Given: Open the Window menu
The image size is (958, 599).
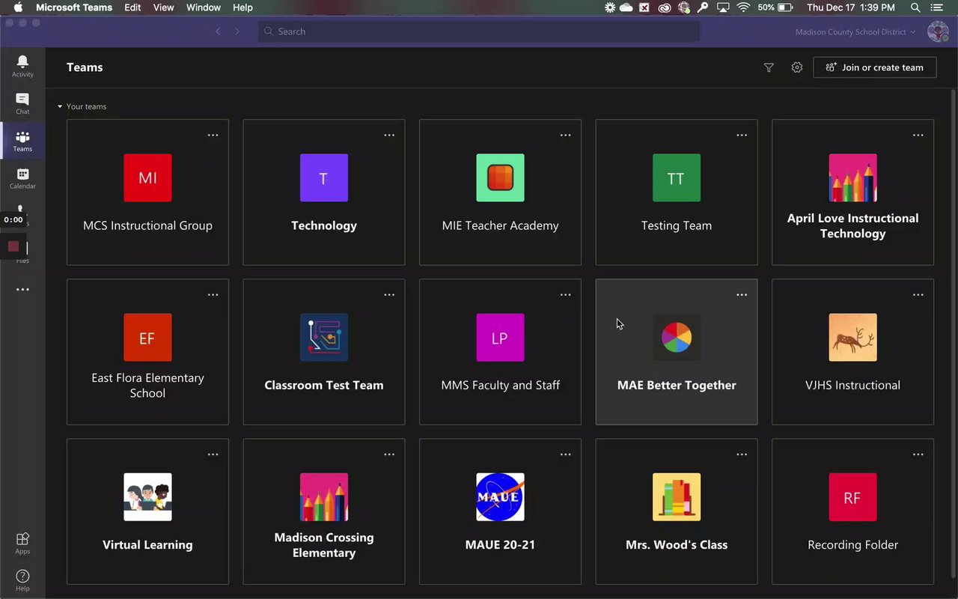Looking at the screenshot, I should pos(204,7).
